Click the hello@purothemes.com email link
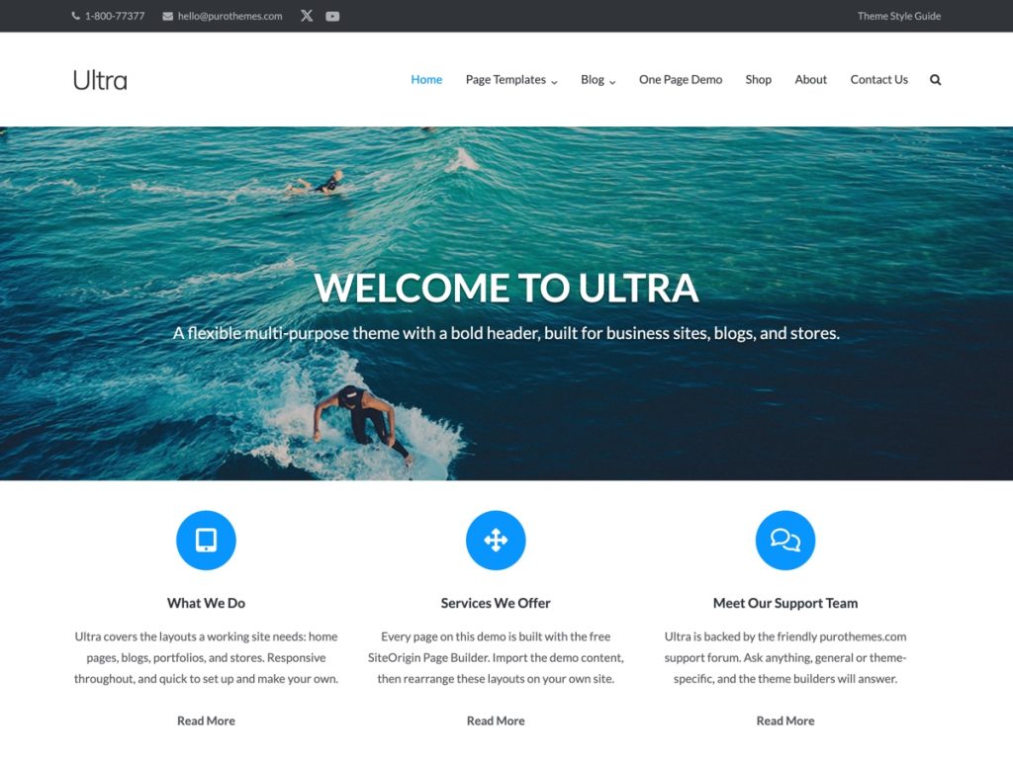The width and height of the screenshot is (1013, 759). [230, 16]
